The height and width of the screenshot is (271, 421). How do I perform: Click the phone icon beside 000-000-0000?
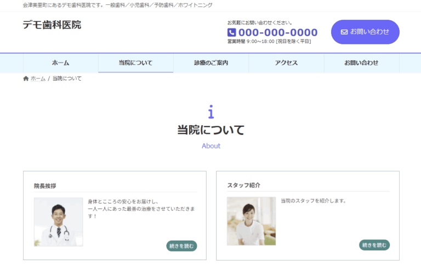(231, 33)
